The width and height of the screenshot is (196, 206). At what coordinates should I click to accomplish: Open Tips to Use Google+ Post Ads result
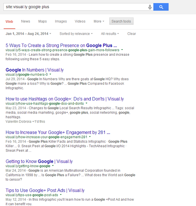tap(45, 191)
